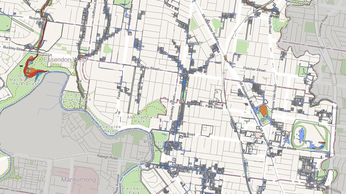Click the small picnic shelter icon in Maribyrnong Parklands

pos(21,66)
